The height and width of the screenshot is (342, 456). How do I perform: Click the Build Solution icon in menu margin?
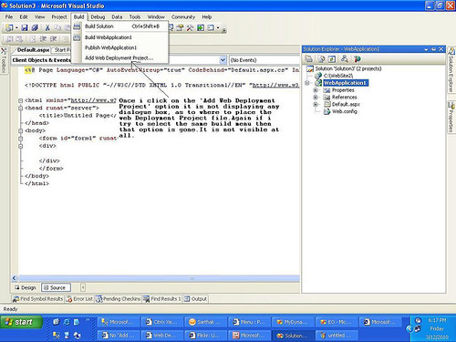pyautogui.click(x=77, y=26)
